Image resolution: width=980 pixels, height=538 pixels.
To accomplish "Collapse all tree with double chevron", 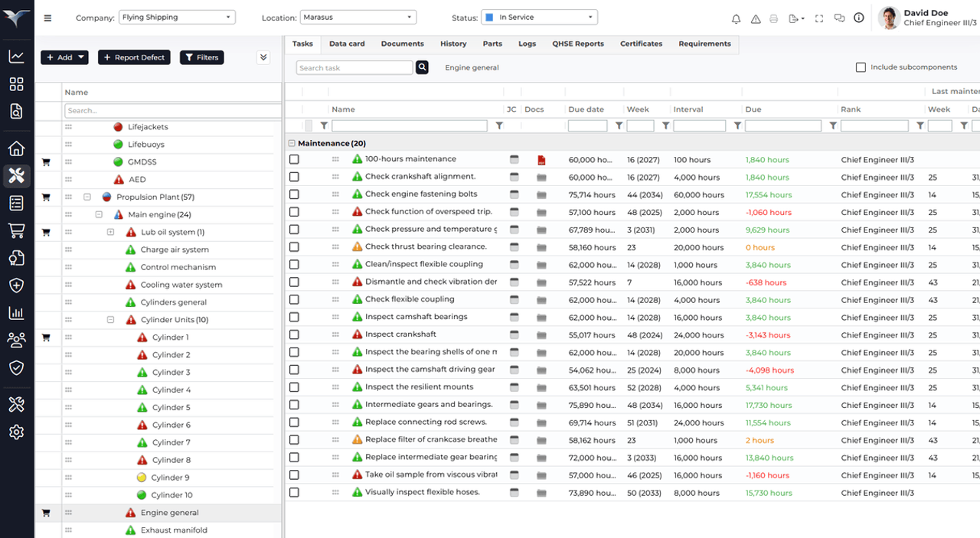I will coord(263,57).
